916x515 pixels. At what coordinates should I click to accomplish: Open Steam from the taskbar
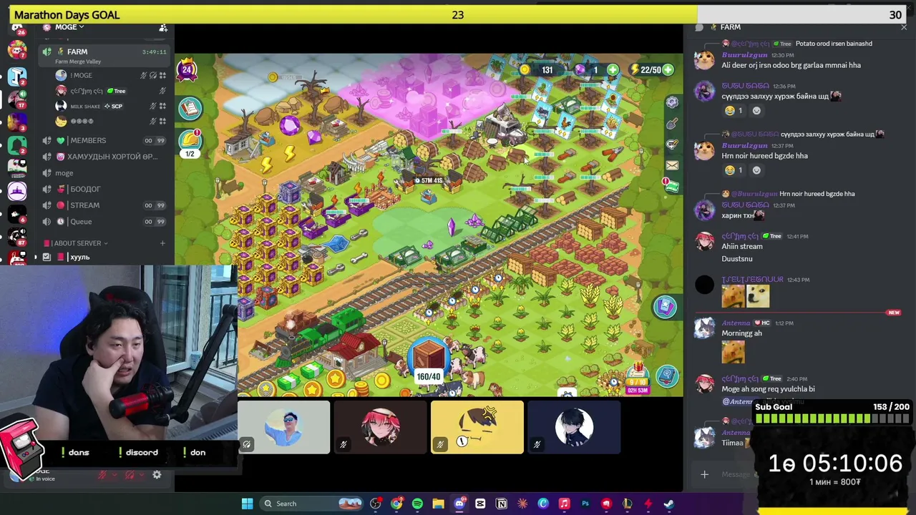pos(668,504)
